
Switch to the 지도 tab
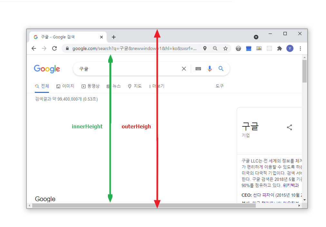coord(135,86)
